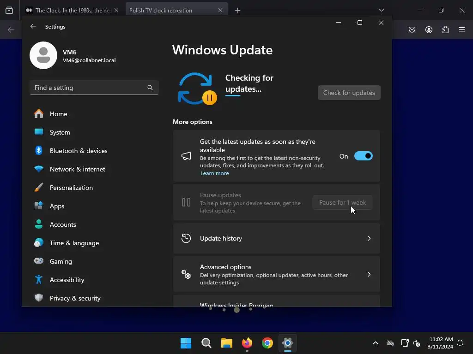Click the Windows Insider Program entry
The width and height of the screenshot is (473, 354).
coord(276,301)
